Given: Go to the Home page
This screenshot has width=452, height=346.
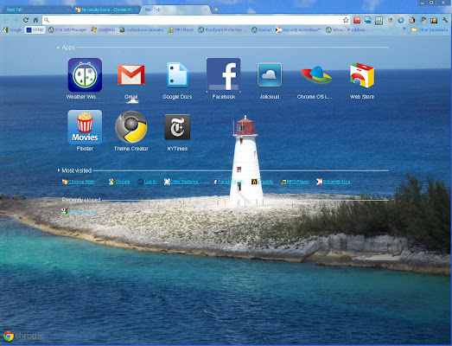Looking at the screenshot, I should (x=35, y=20).
